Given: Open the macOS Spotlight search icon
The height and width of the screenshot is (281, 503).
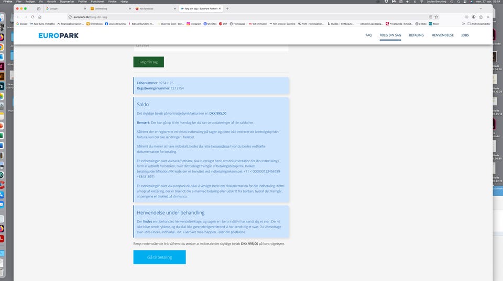Looking at the screenshot, I should [458, 2].
